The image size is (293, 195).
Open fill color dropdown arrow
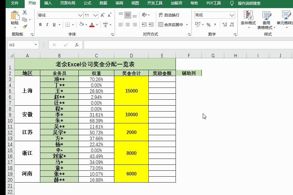click(x=86, y=25)
